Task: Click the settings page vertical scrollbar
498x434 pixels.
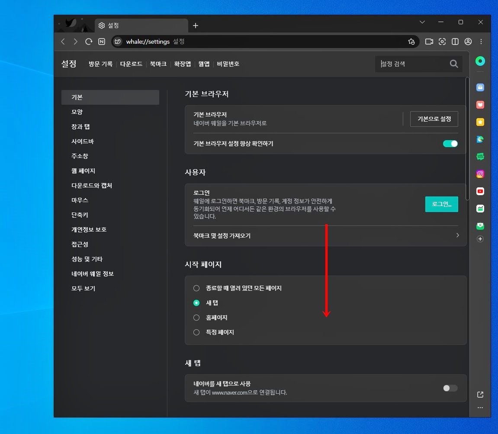Action: [467, 139]
